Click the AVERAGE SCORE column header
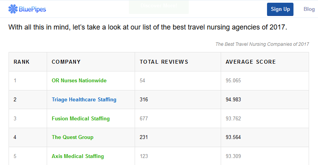This screenshot has width=318, height=165. 265,62
